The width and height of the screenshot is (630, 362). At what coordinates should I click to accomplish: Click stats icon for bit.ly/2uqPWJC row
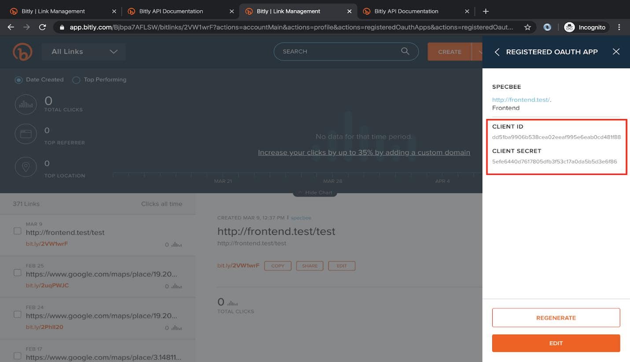pyautogui.click(x=177, y=286)
